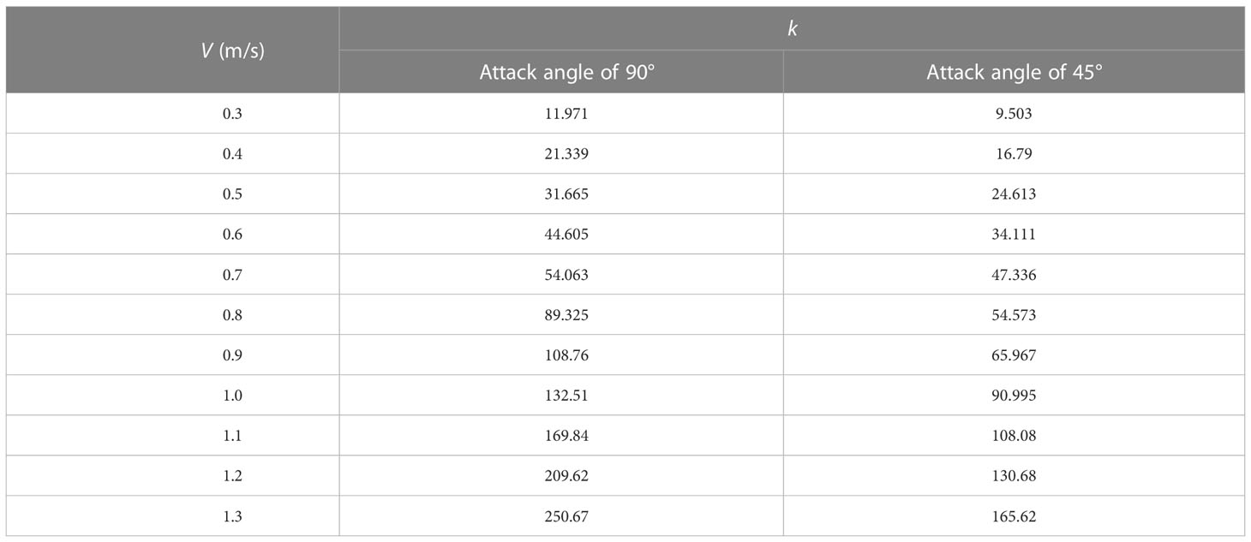Click the value 250.67
The height and width of the screenshot is (542, 1251).
[561, 515]
